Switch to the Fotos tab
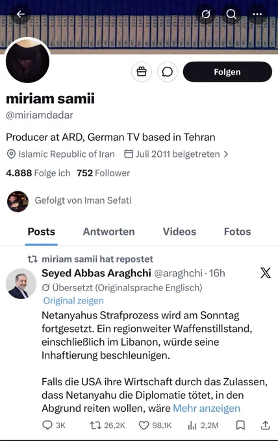Screen dimensions: 278x441 click(237, 232)
